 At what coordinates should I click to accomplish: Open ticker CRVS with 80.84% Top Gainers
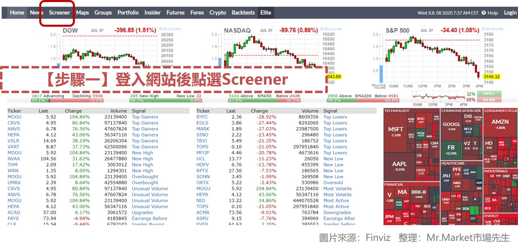point(14,123)
